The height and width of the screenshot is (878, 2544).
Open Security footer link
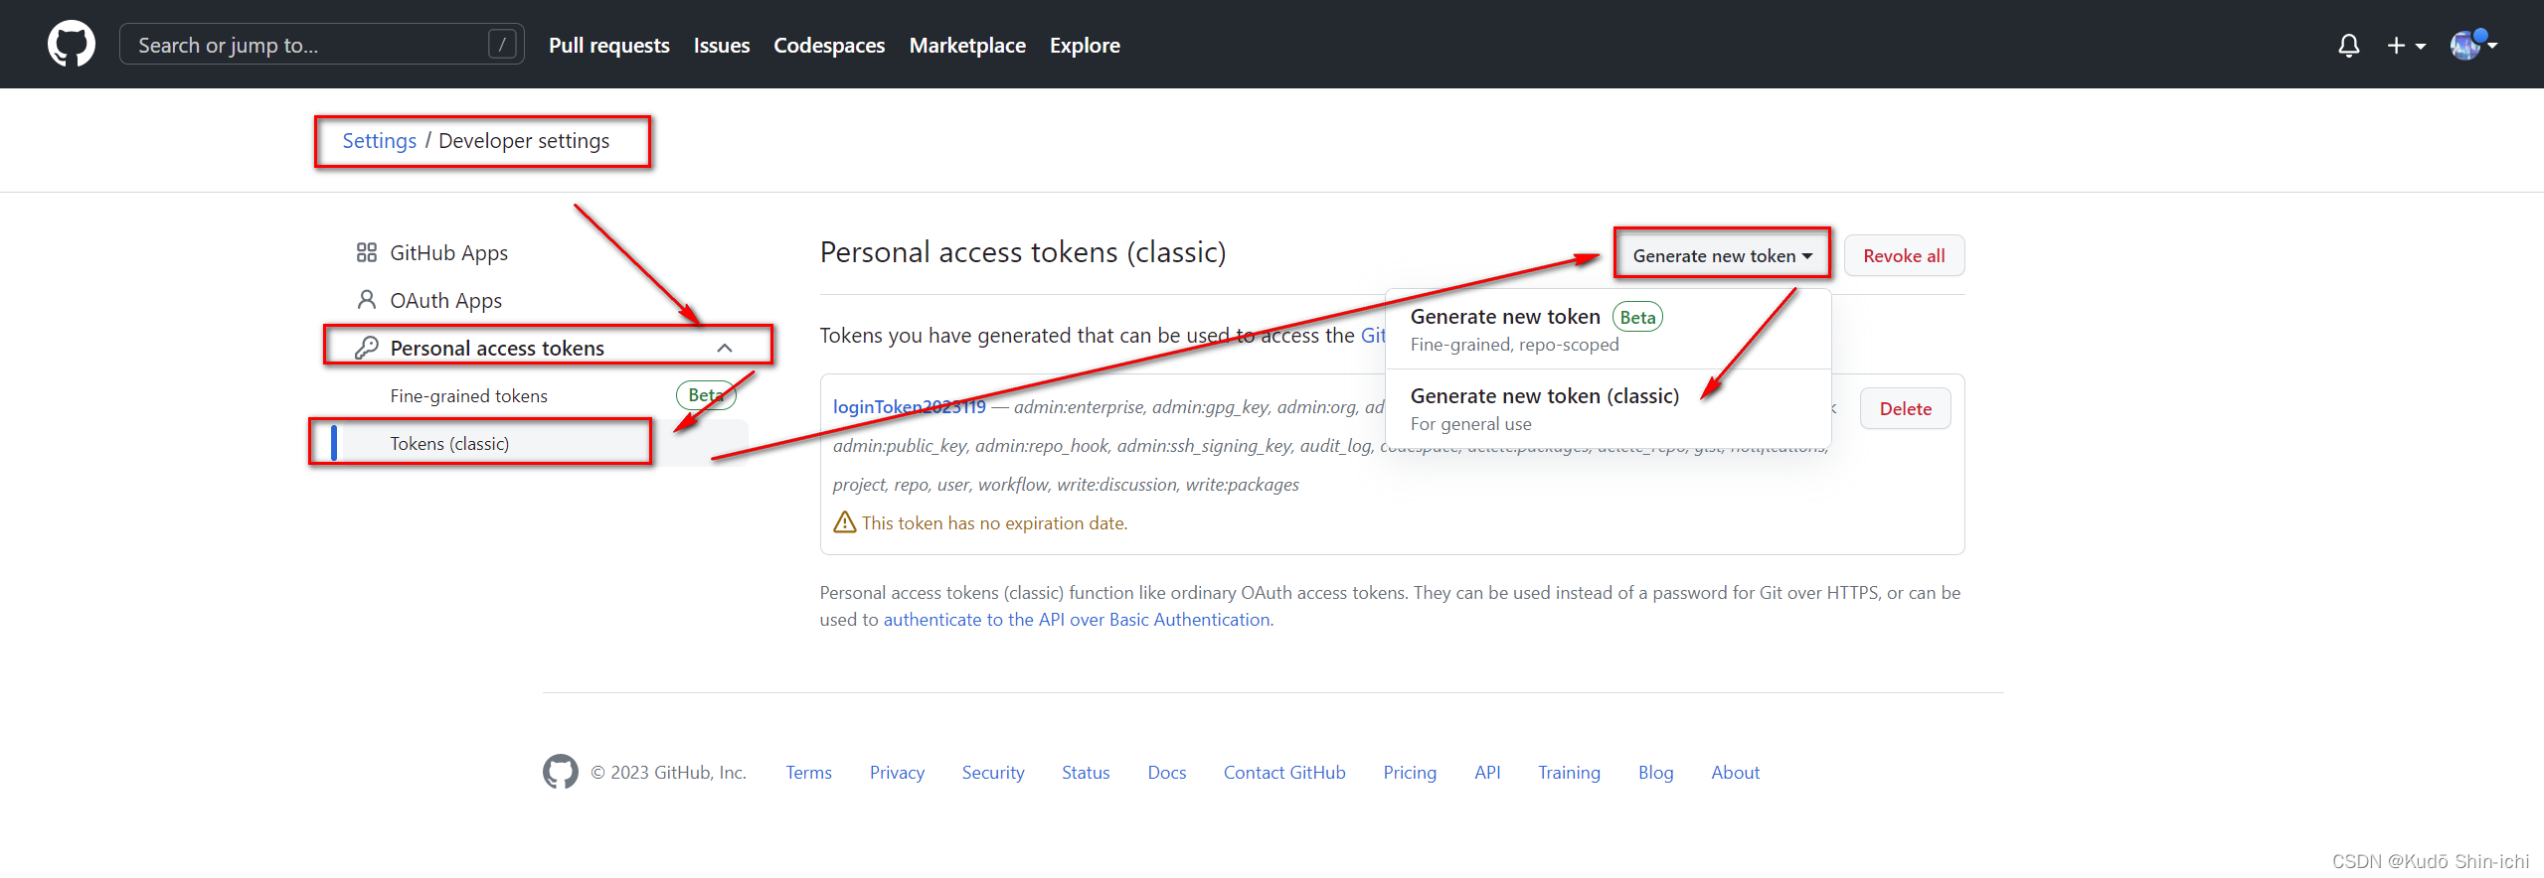[992, 773]
